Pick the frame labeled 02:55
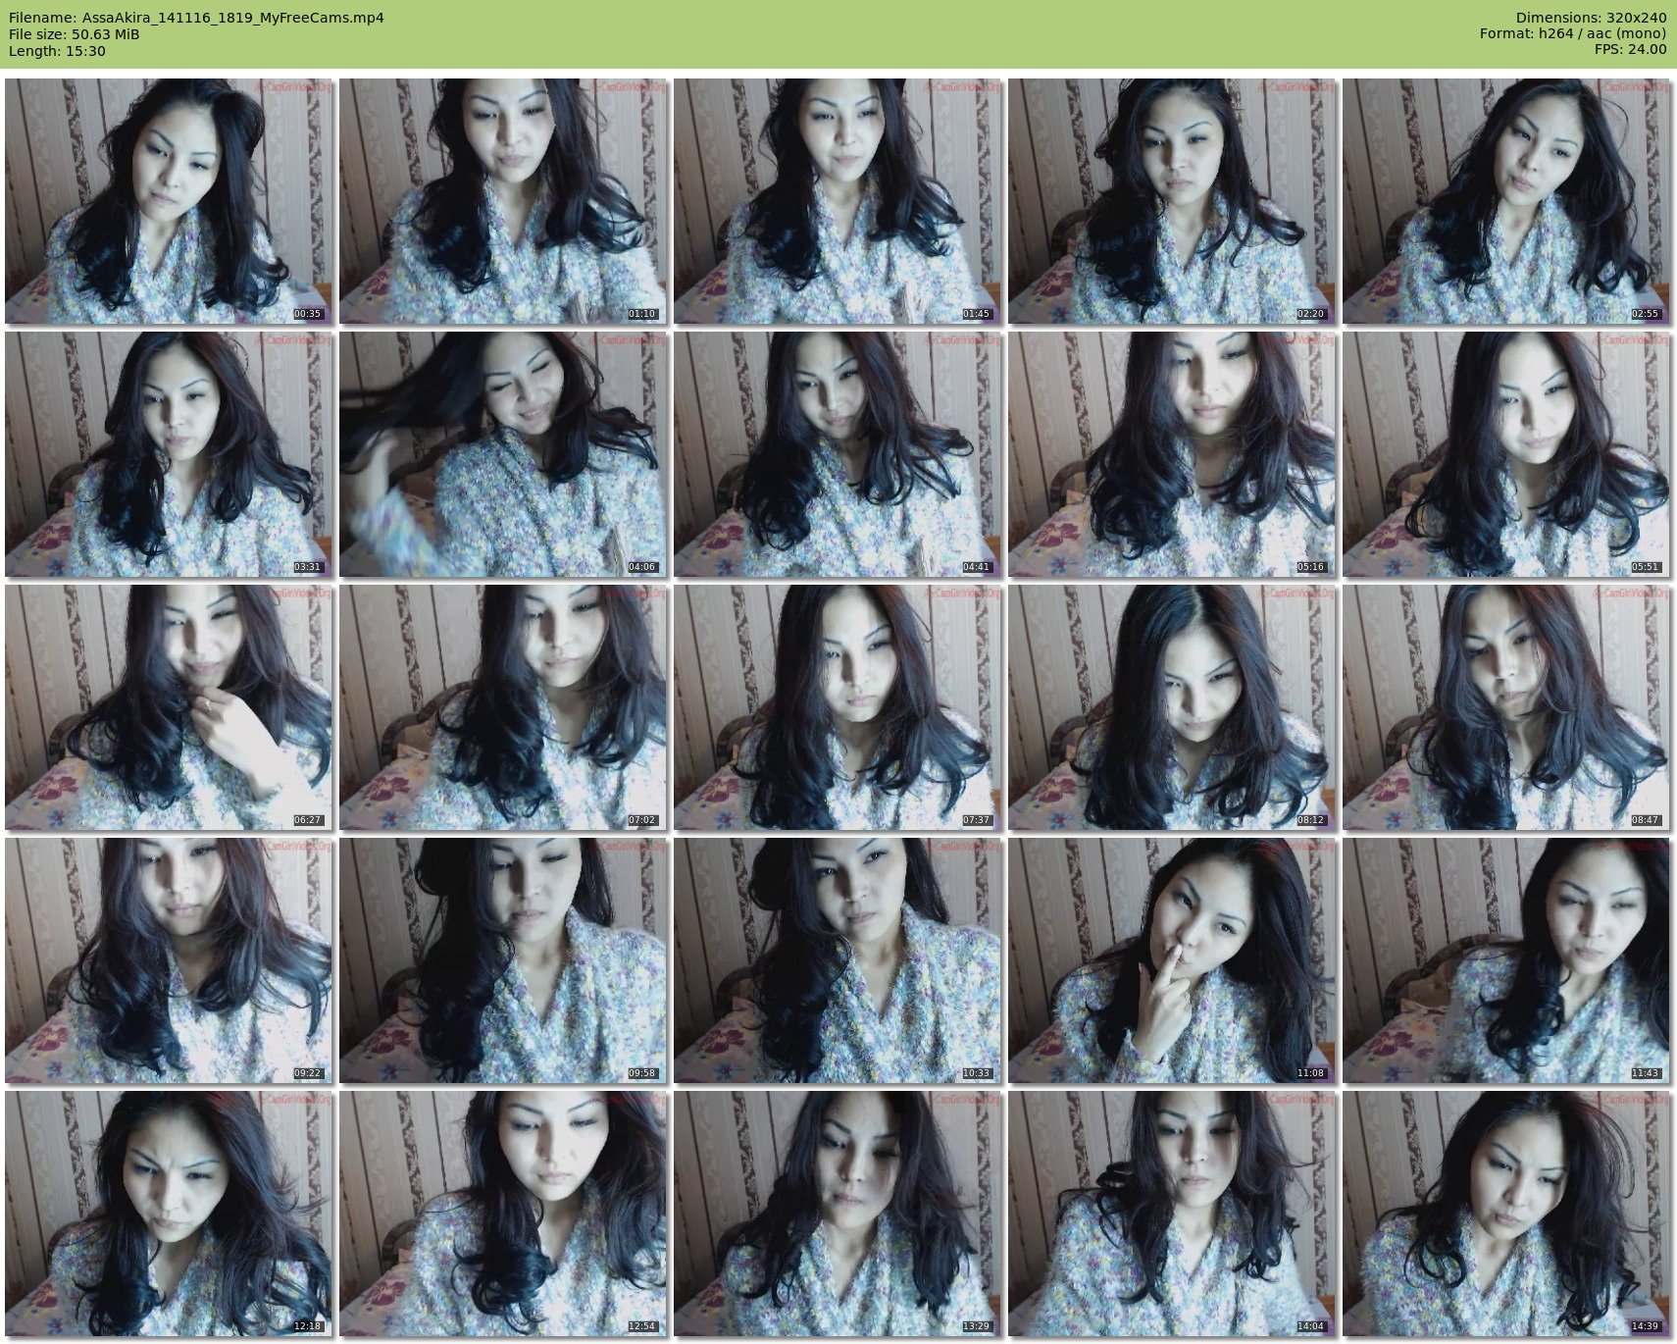Viewport: 1677px width, 1344px height. click(1505, 201)
